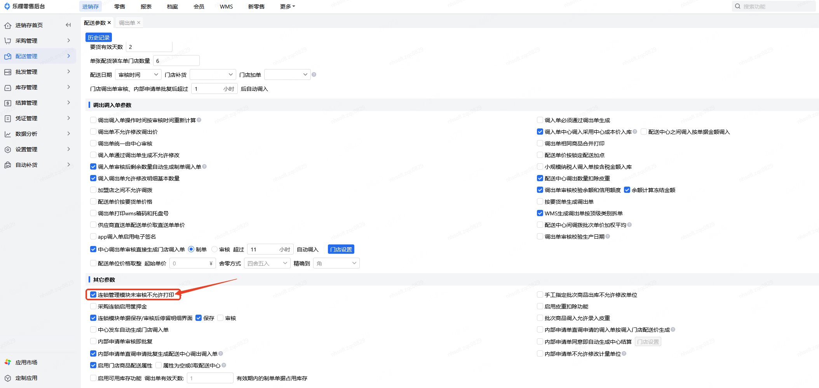Viewport: 819px width, 388px height.
Task: Click the 自动补货 sidebar icon
Action: click(8, 165)
